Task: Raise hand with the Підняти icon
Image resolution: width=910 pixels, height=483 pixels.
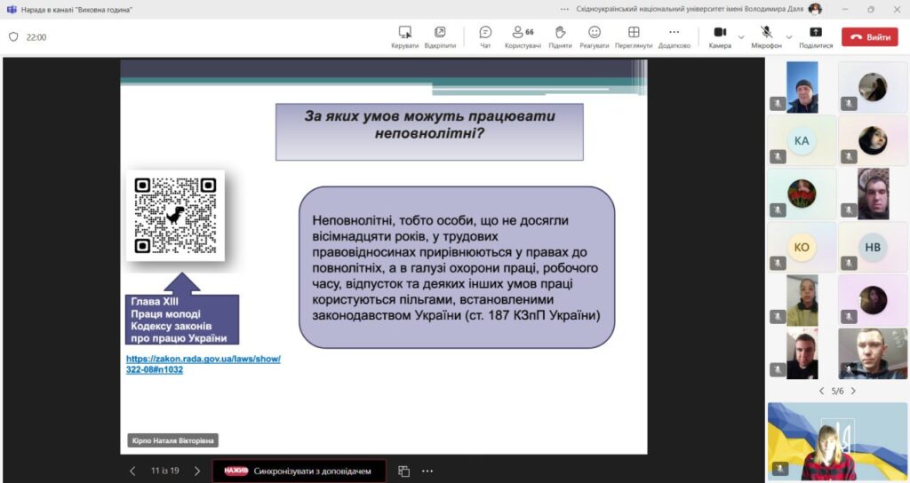Action: coord(560,33)
